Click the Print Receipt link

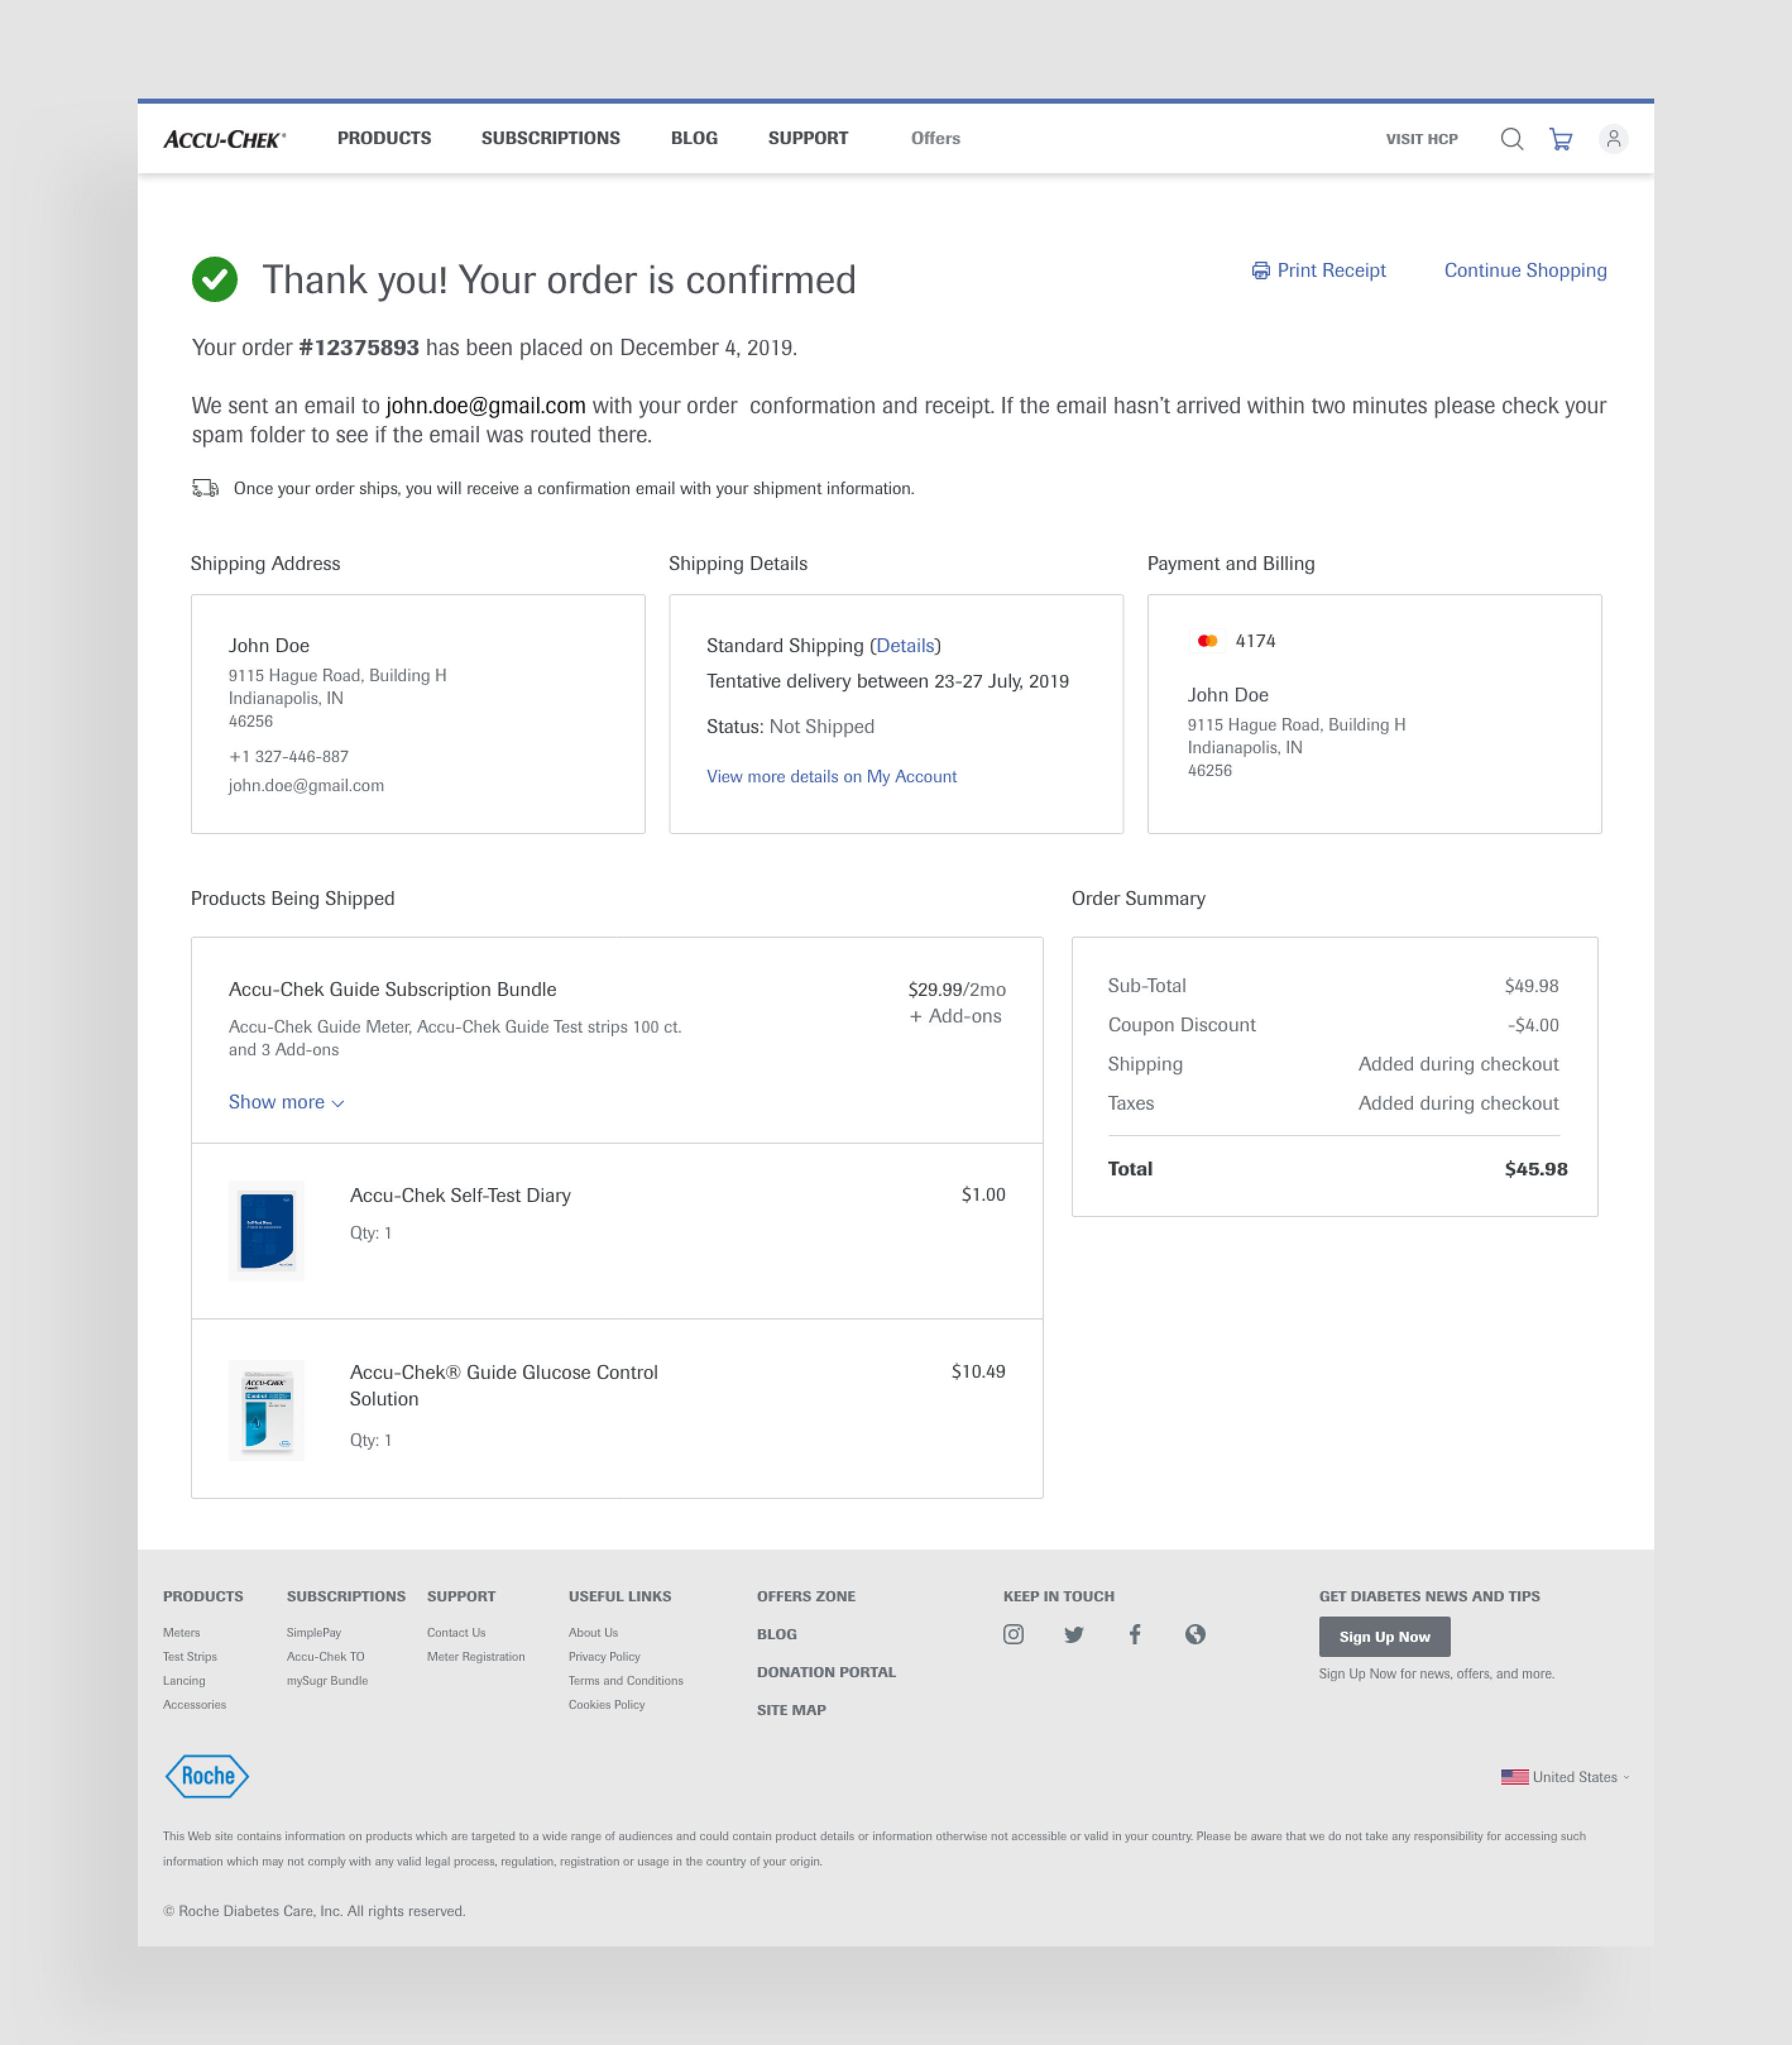(x=1331, y=271)
